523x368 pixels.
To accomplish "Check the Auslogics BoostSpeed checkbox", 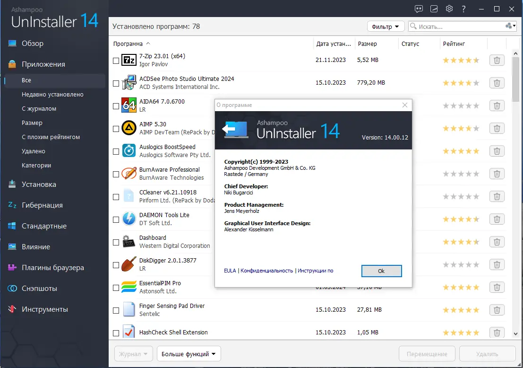I will coord(116,152).
